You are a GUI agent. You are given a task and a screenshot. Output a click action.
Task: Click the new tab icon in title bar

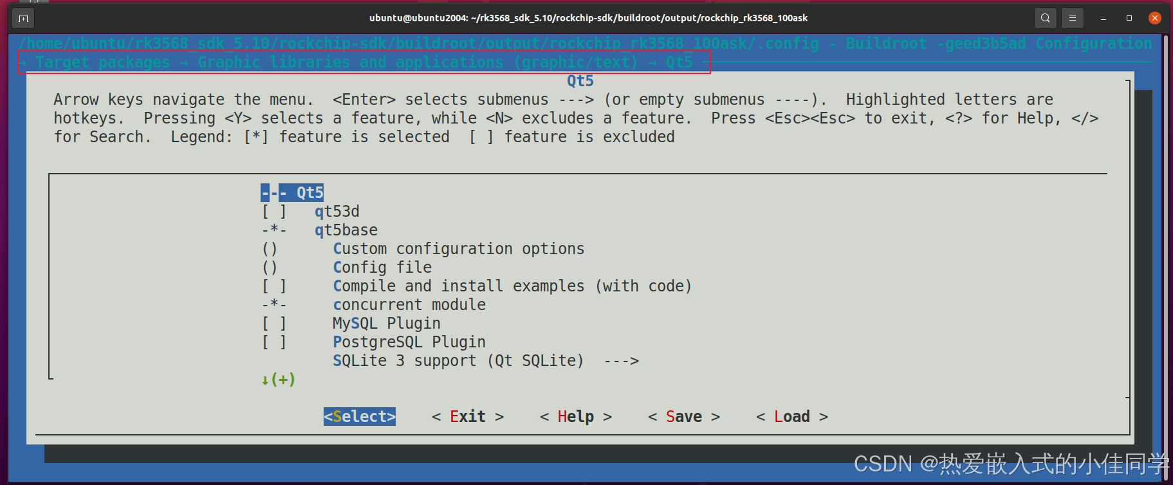pos(23,18)
